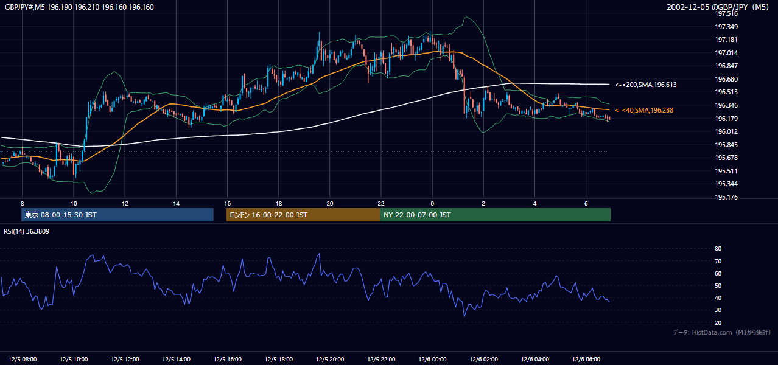Click the 12/5 14:00 bottom time label

point(177,359)
